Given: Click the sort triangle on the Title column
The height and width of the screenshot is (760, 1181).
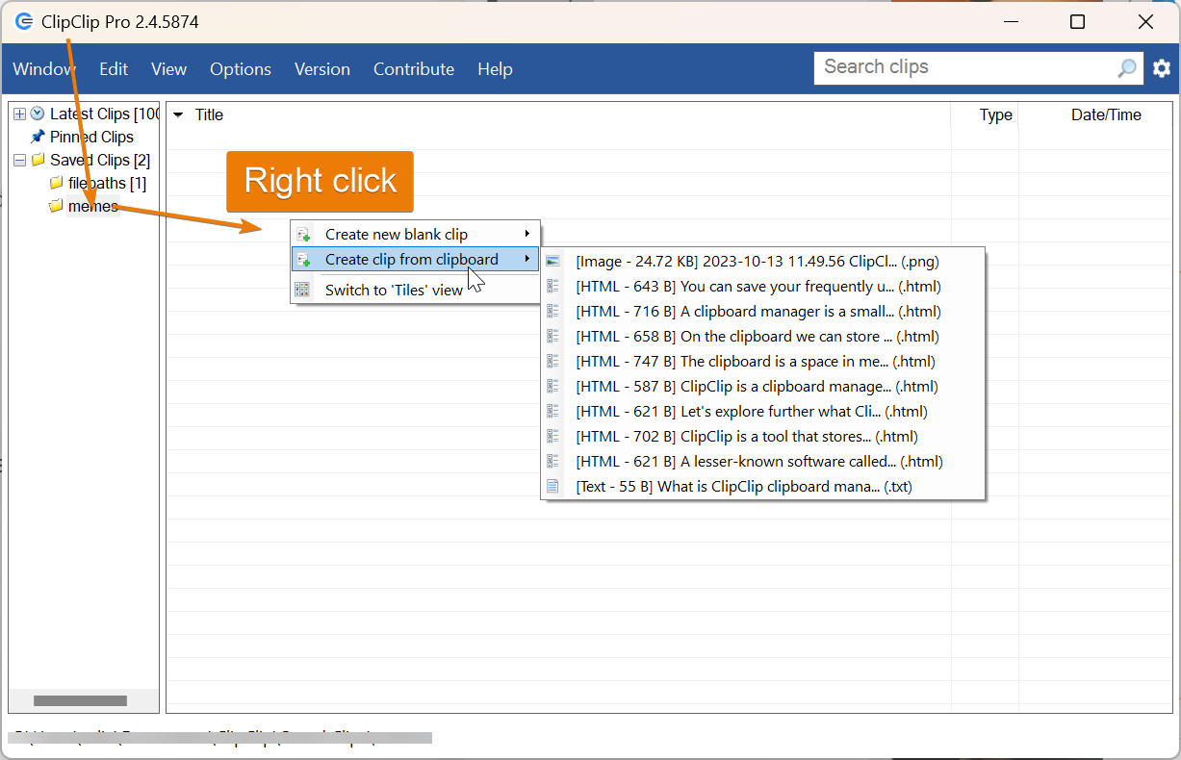Looking at the screenshot, I should 177,114.
